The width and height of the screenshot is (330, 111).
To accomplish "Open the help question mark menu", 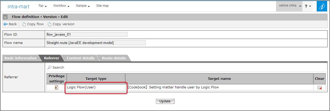I will tap(308, 6).
